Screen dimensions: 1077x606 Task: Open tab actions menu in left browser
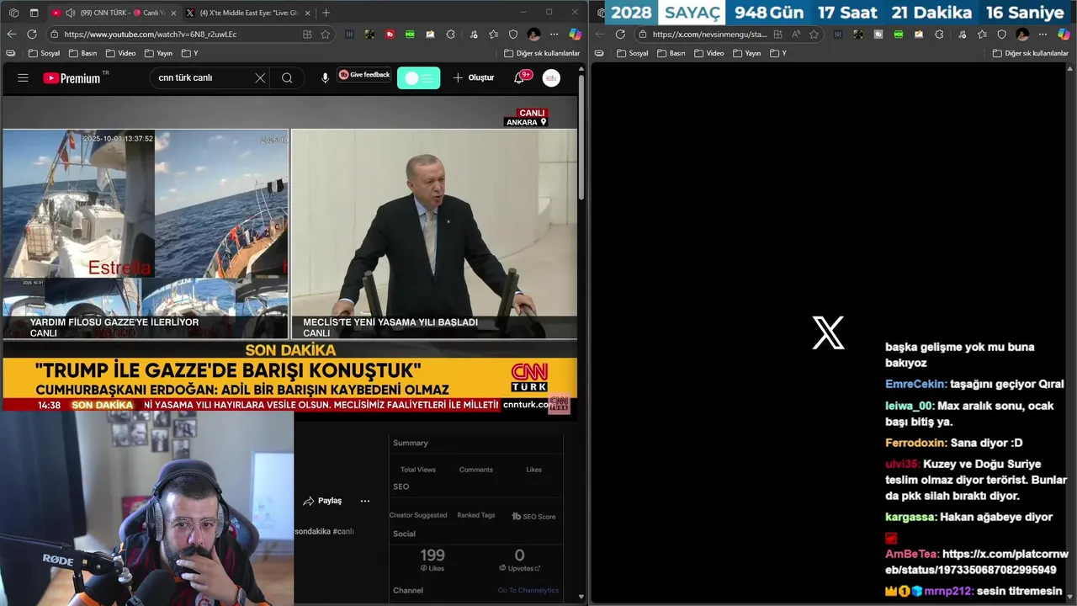34,13
